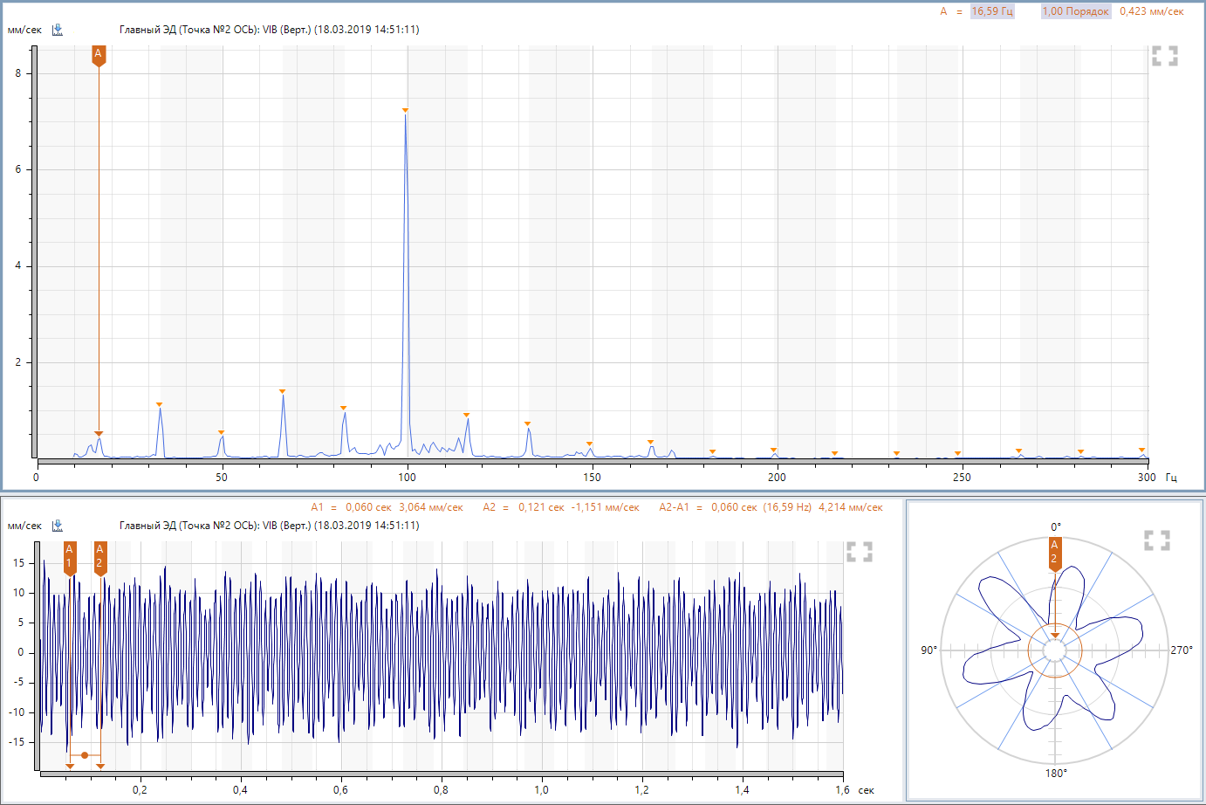Click the harmonic triangle near 200 Hz
Image resolution: width=1206 pixels, height=805 pixels.
pyautogui.click(x=773, y=451)
